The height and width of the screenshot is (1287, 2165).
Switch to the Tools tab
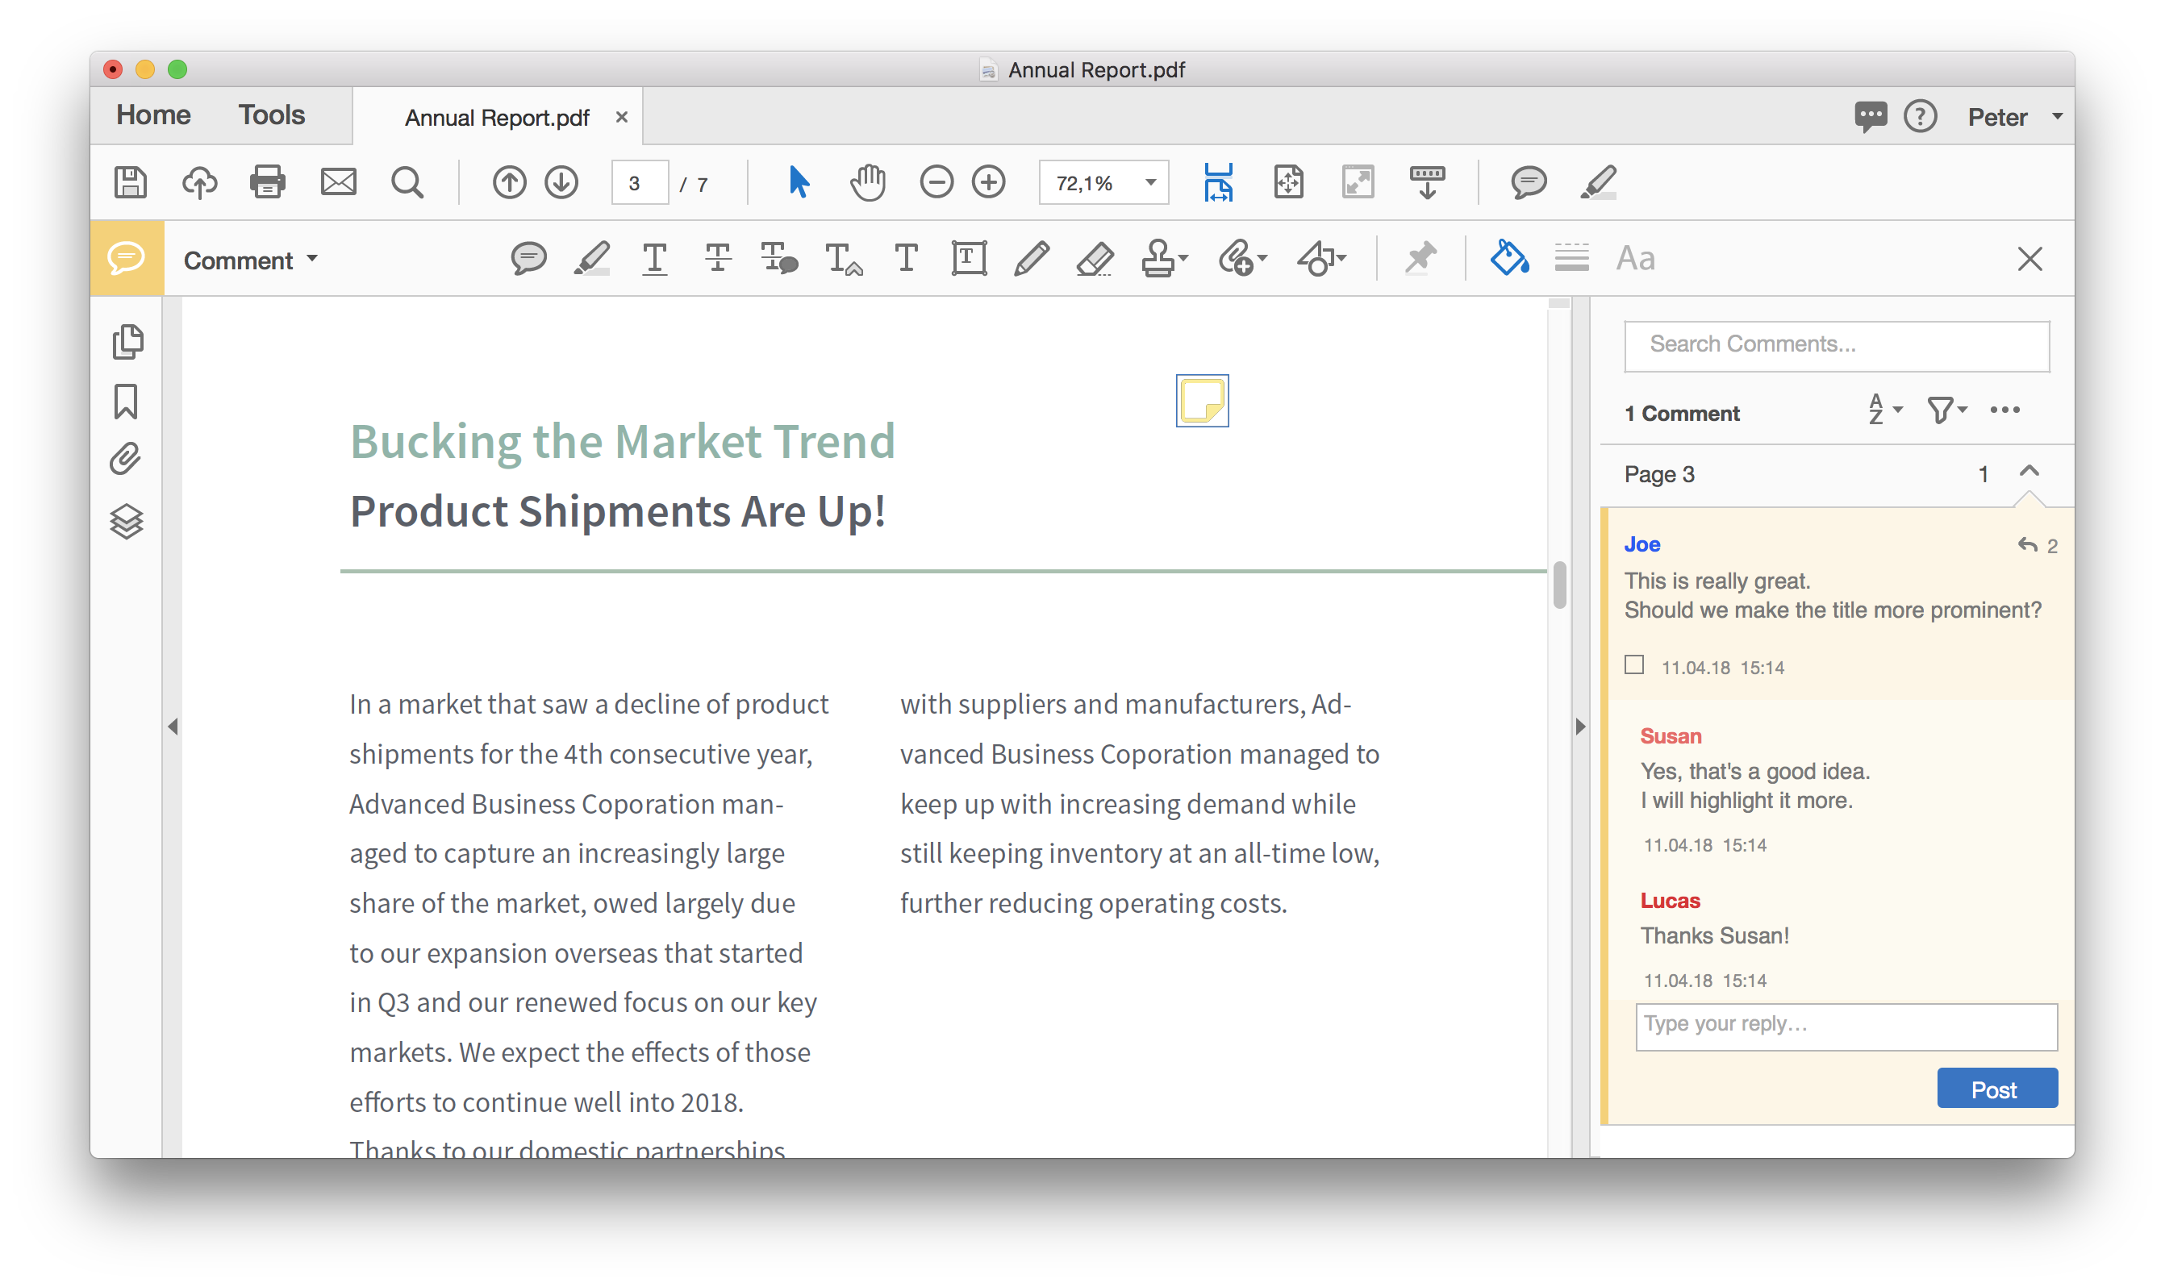273,114
